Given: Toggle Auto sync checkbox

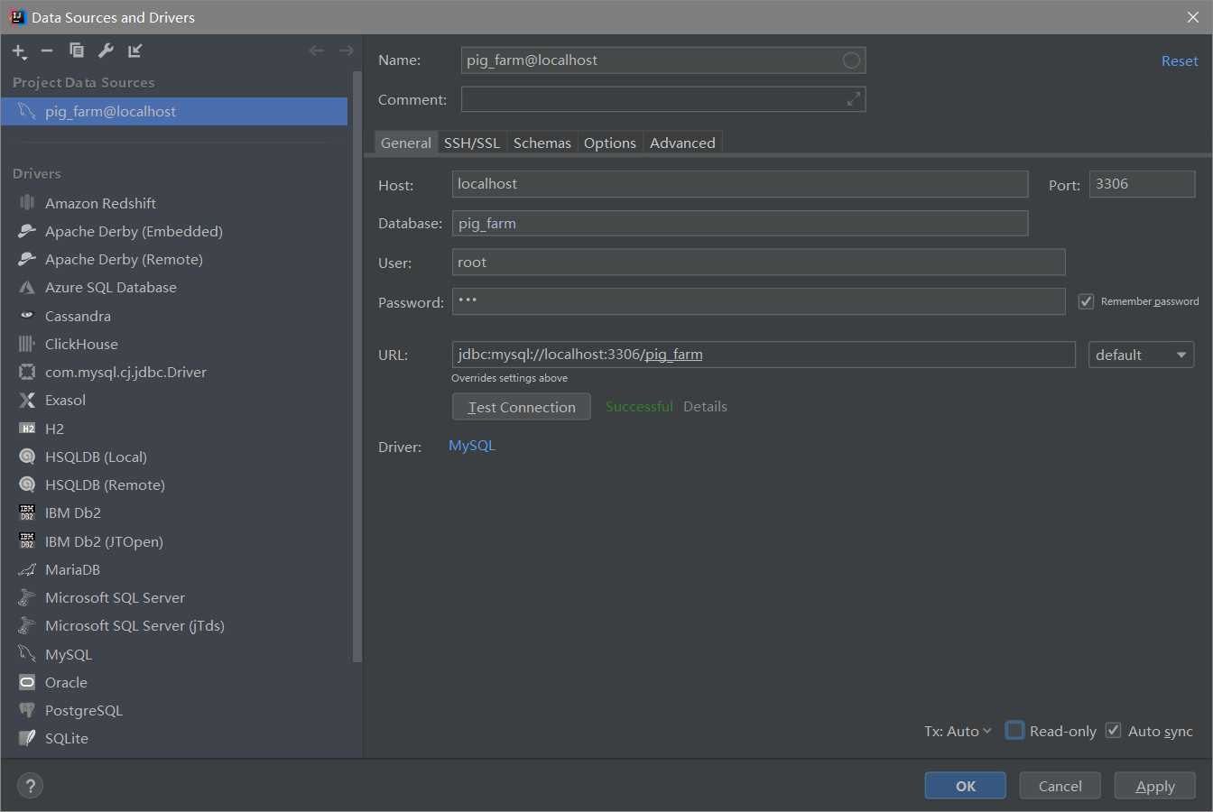Looking at the screenshot, I should click(x=1113, y=730).
